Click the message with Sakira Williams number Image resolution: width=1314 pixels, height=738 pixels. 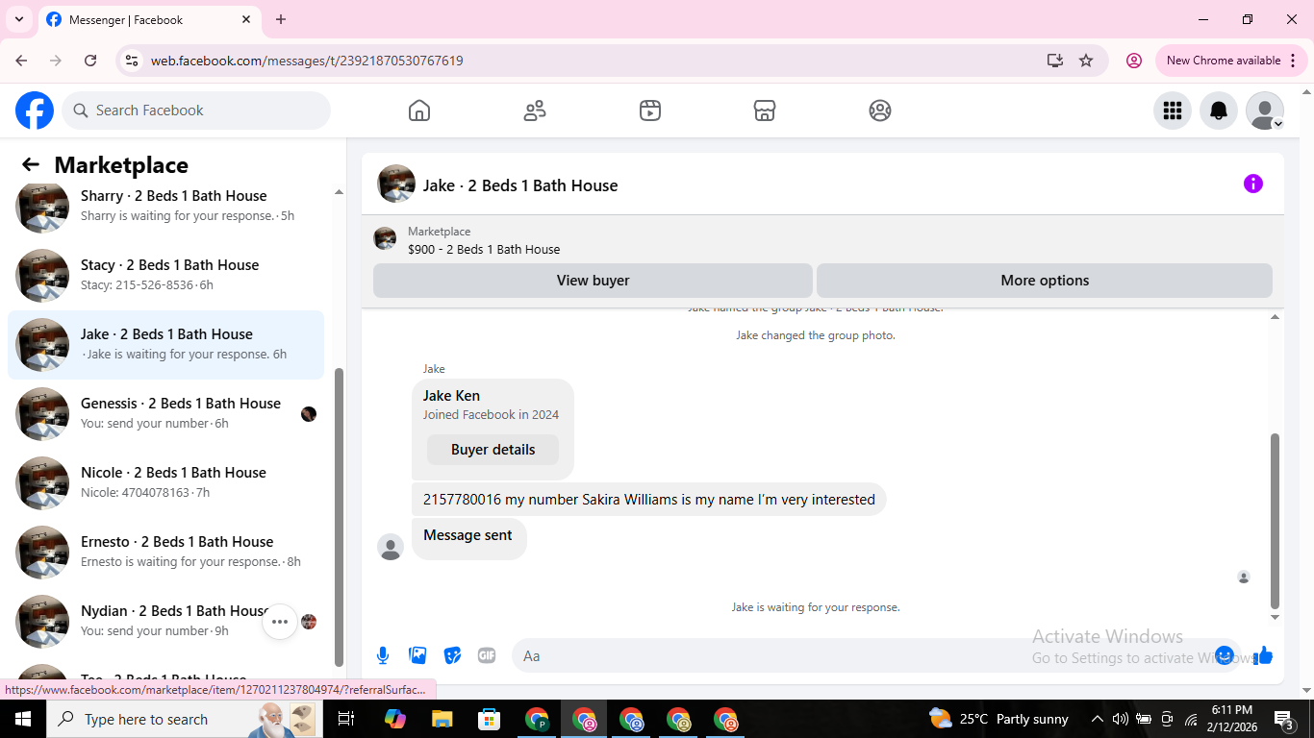pyautogui.click(x=649, y=500)
